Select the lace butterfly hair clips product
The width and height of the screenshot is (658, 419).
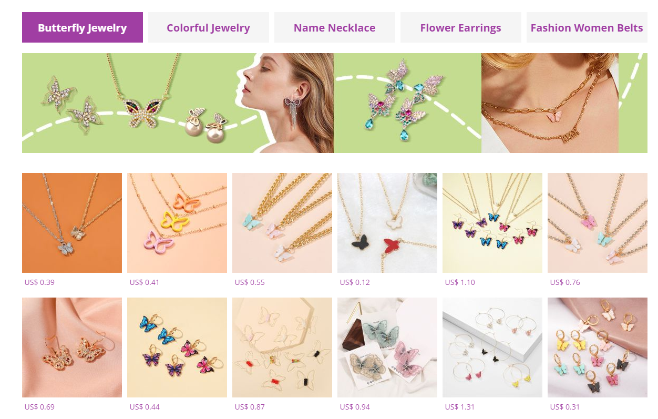tap(387, 348)
